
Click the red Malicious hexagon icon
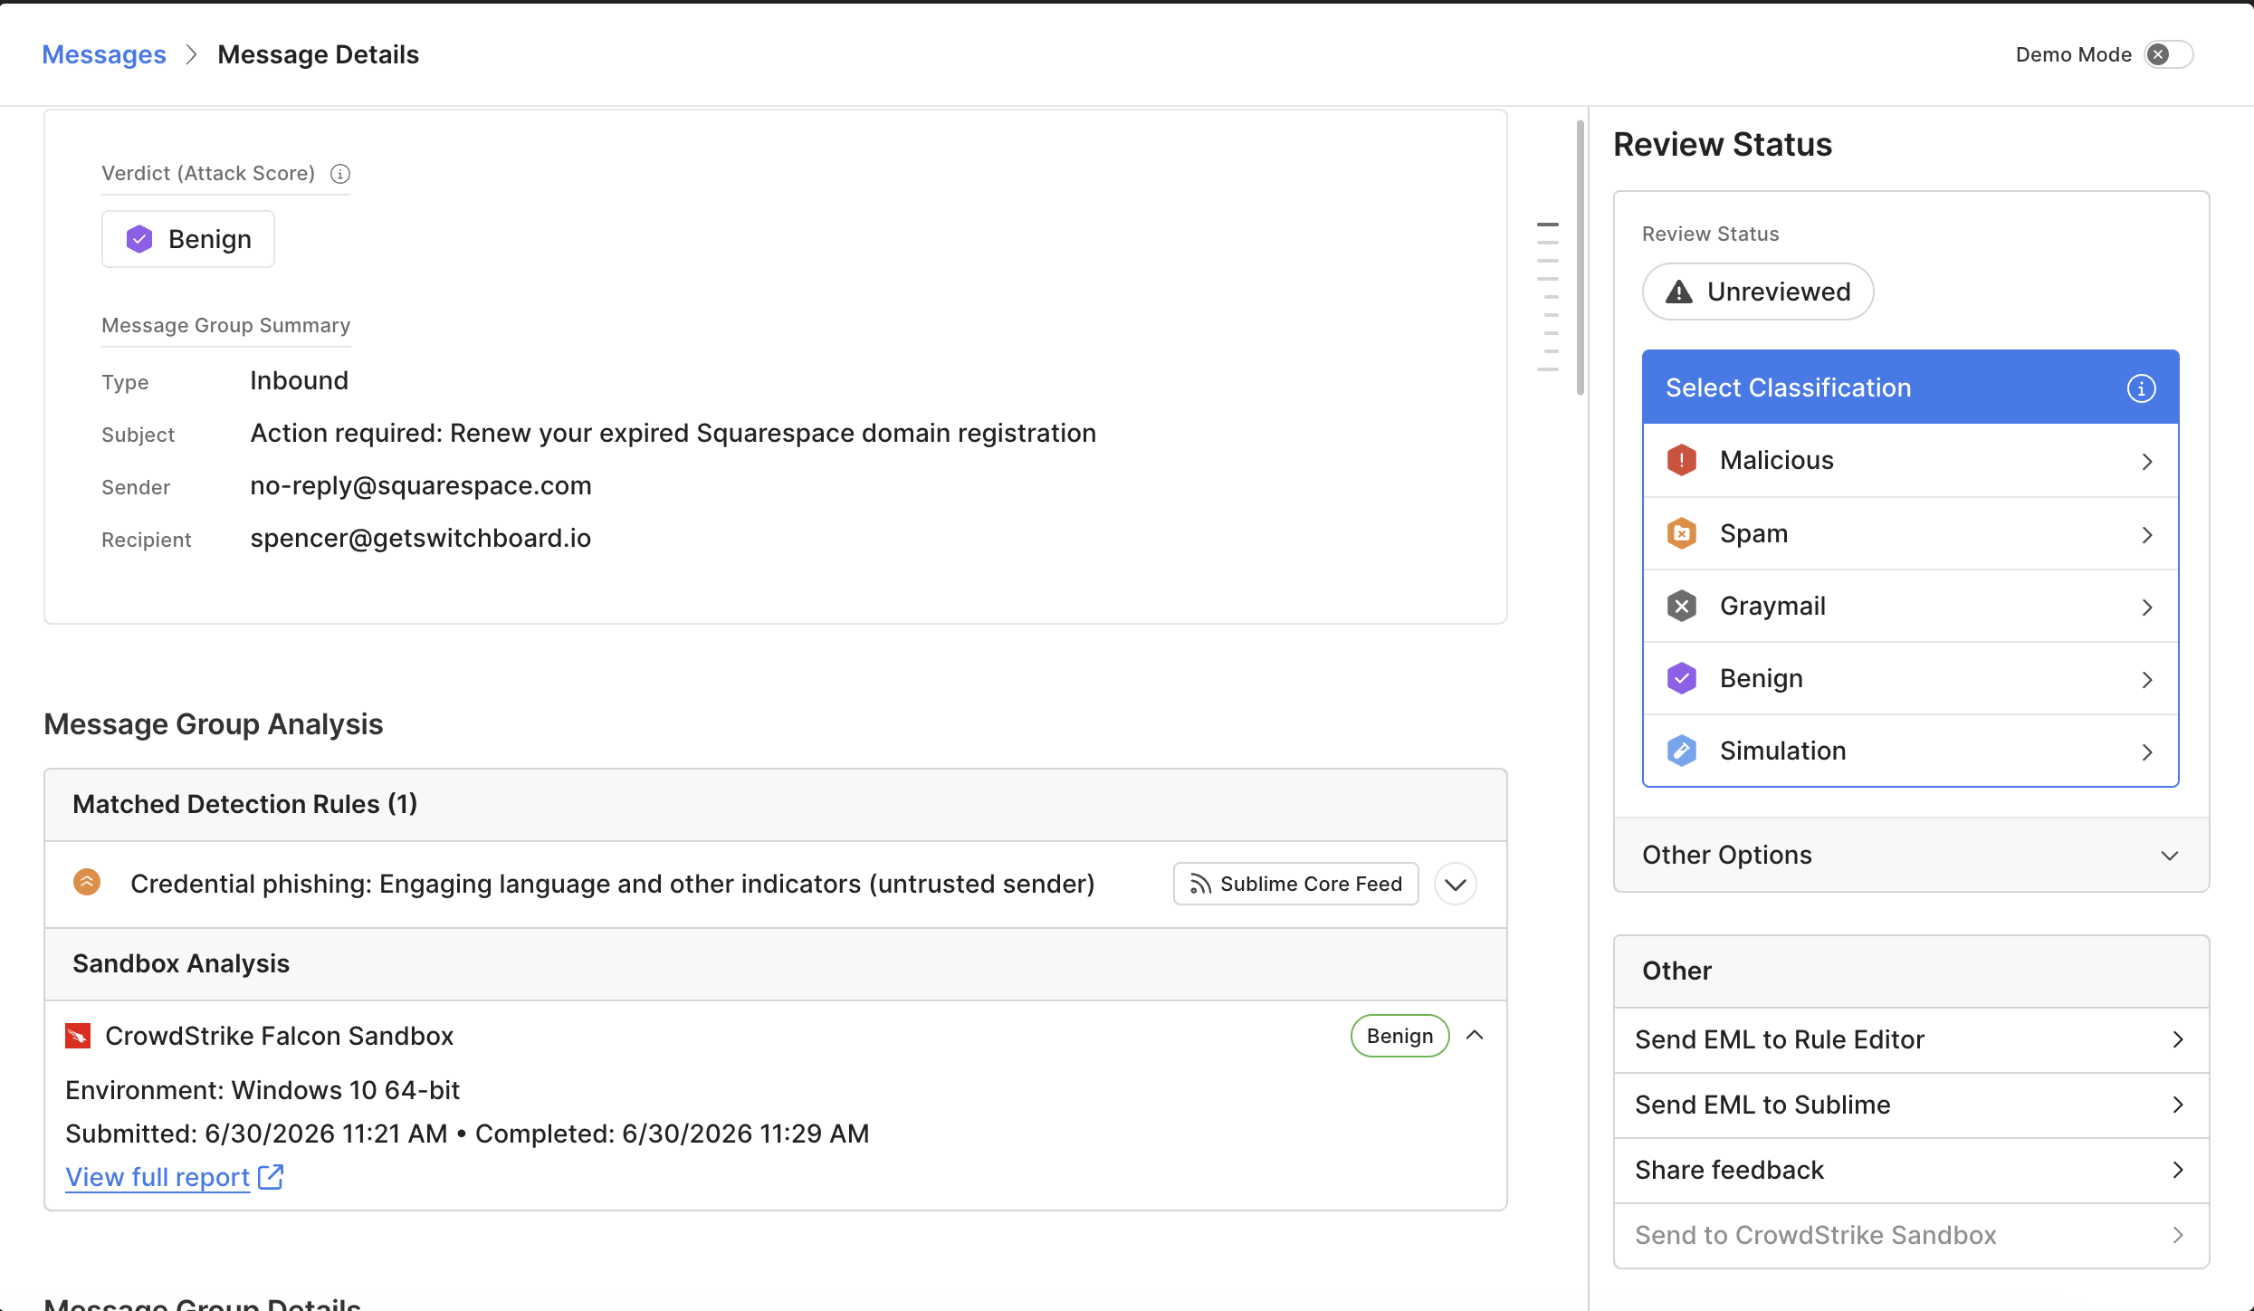pos(1682,460)
